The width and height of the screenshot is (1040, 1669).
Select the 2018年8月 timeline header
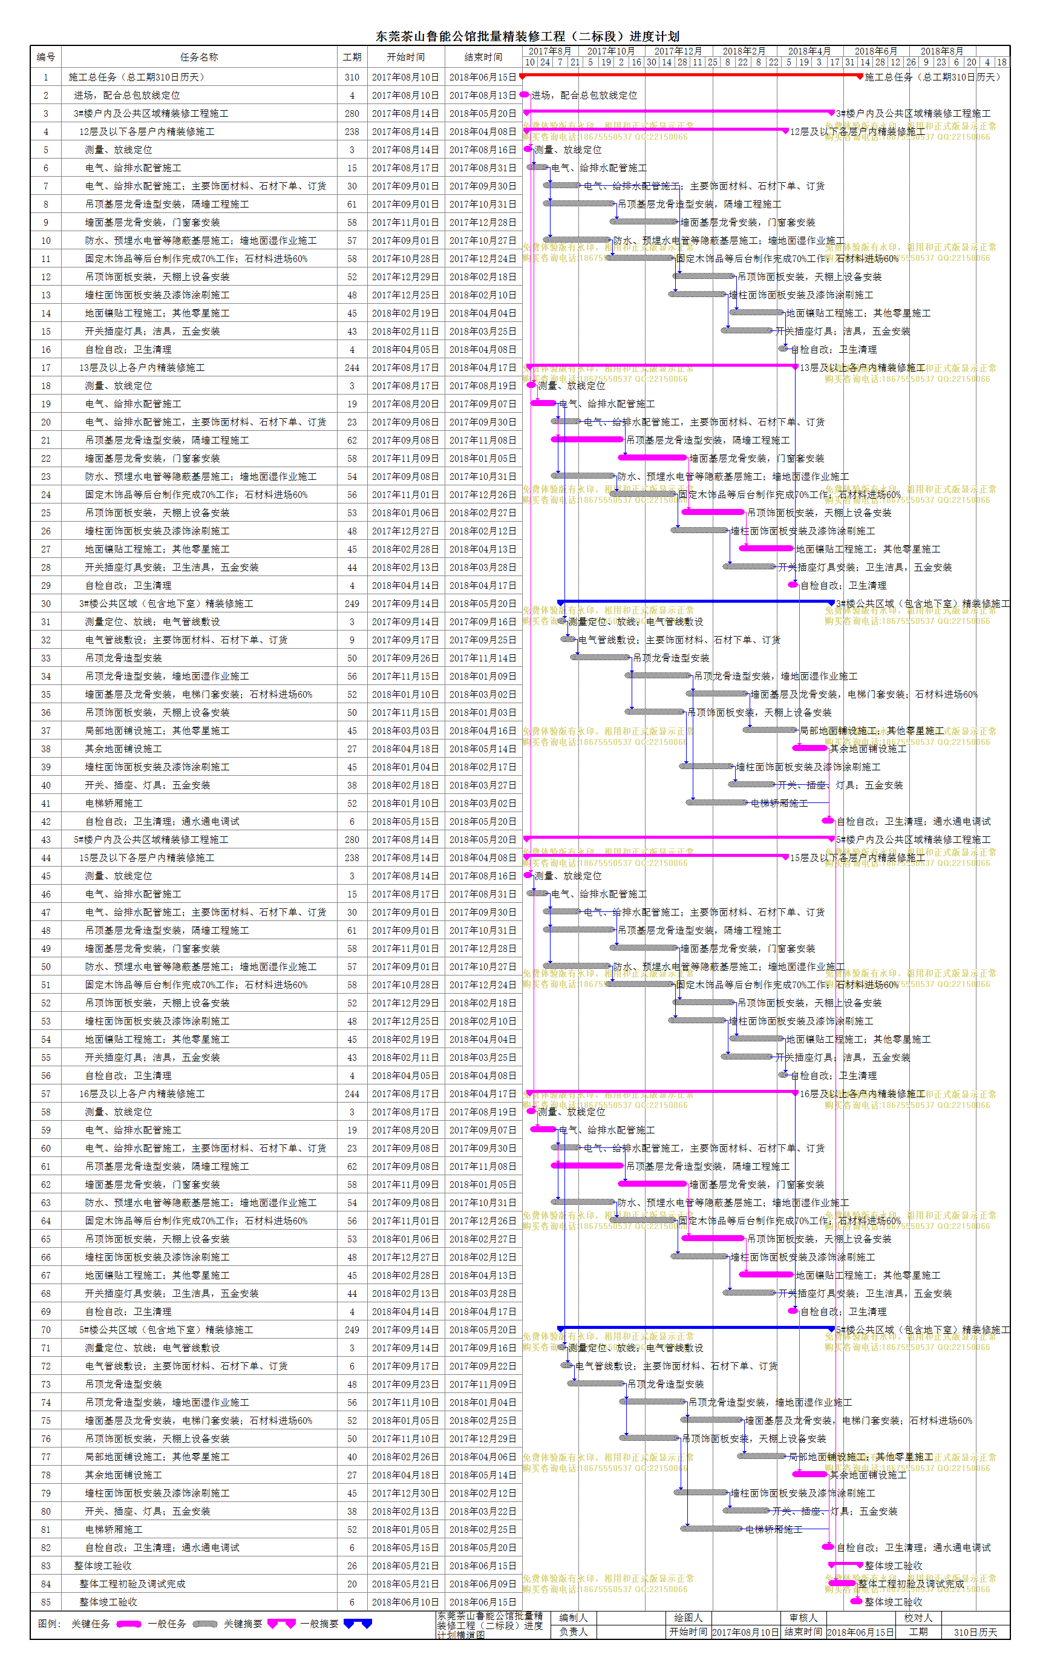(x=943, y=51)
